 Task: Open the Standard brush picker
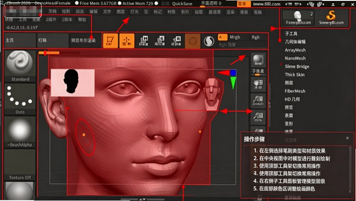click(20, 66)
